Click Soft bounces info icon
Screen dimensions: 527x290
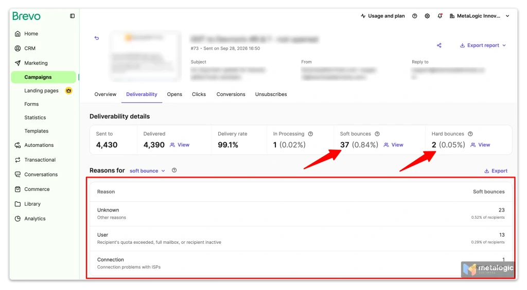[377, 134]
